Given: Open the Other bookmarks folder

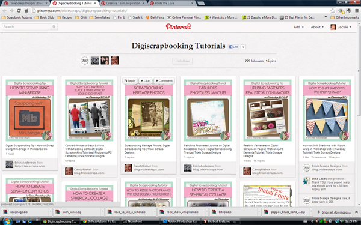Looking at the screenshot, I should (x=345, y=17).
